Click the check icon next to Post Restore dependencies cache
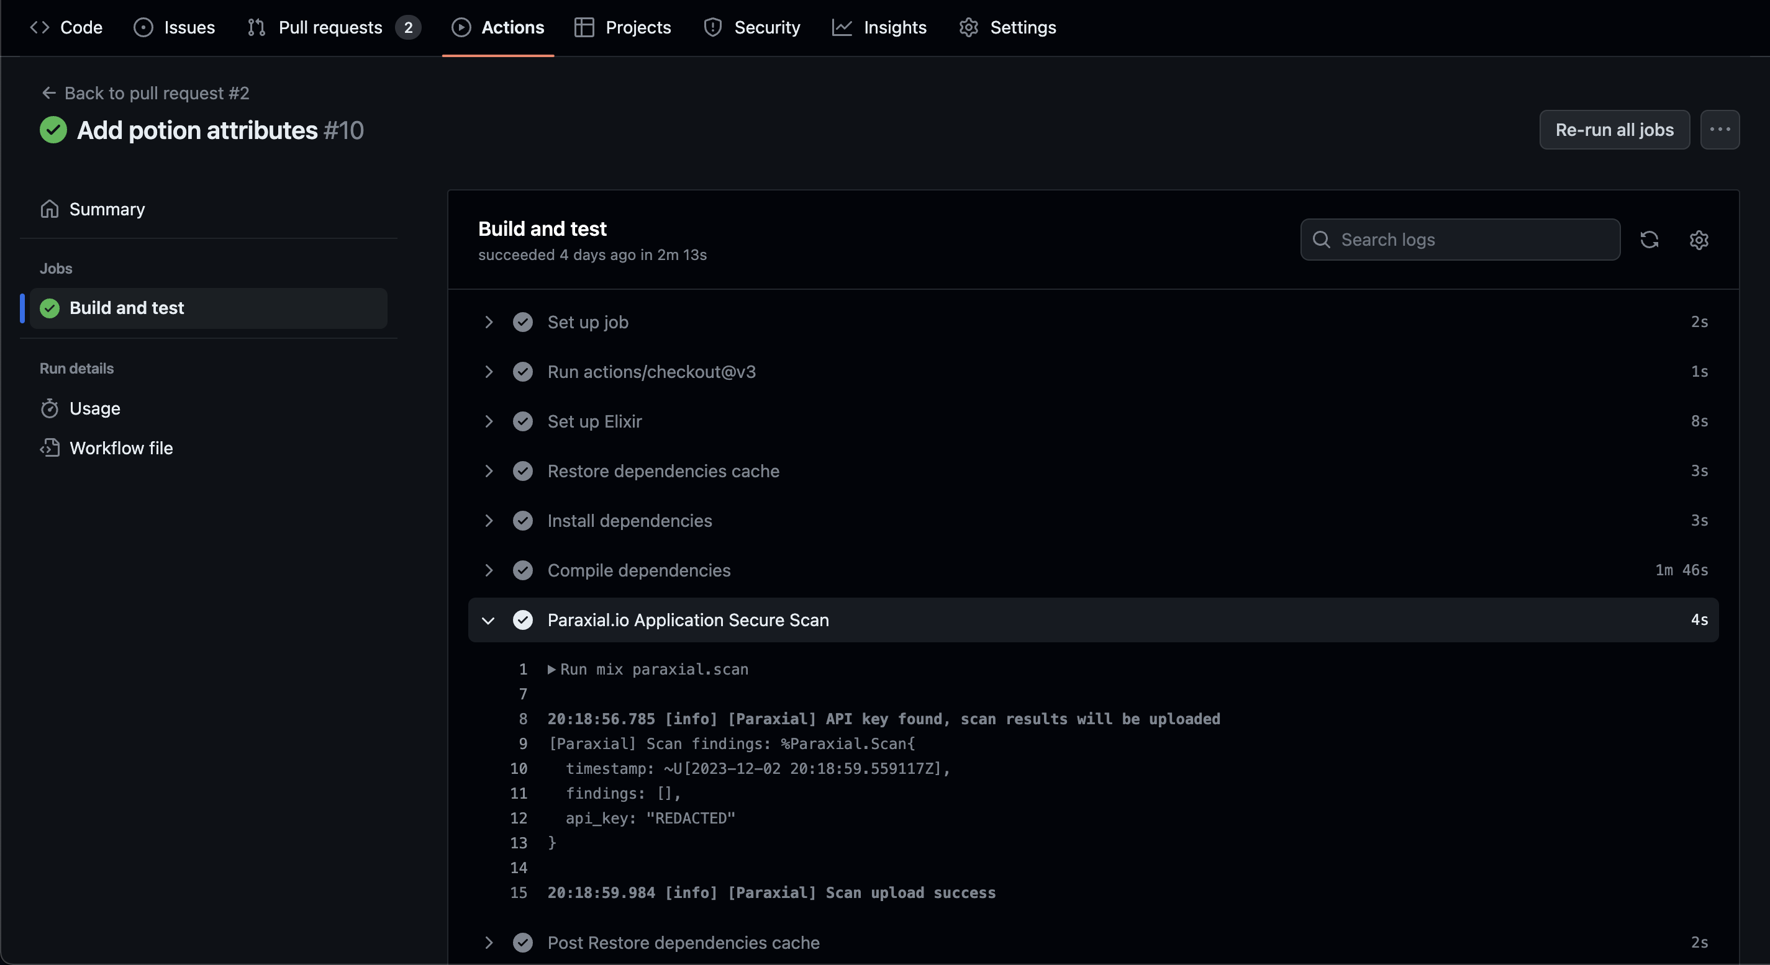Viewport: 1770px width, 965px height. pyautogui.click(x=523, y=943)
